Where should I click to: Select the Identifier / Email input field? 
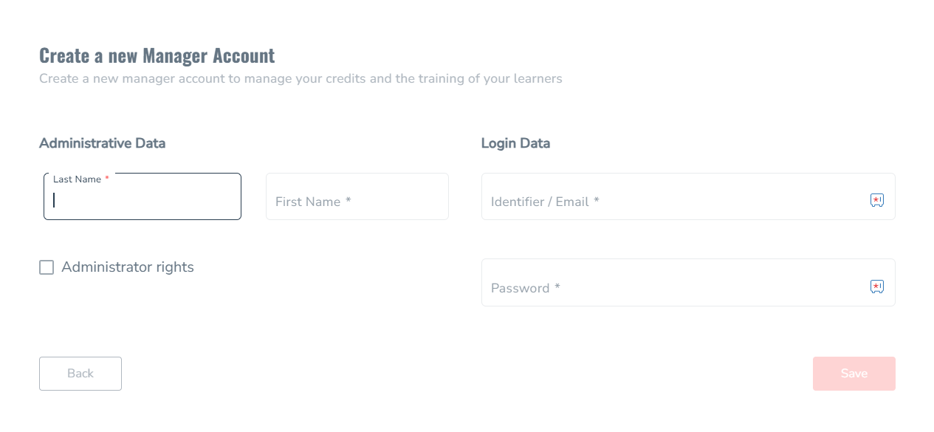[x=688, y=196]
